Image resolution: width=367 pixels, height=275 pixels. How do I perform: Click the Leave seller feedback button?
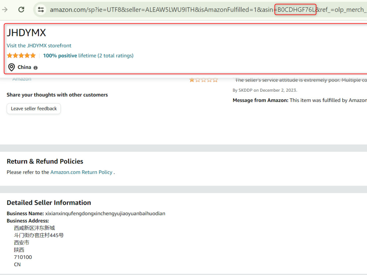click(34, 109)
